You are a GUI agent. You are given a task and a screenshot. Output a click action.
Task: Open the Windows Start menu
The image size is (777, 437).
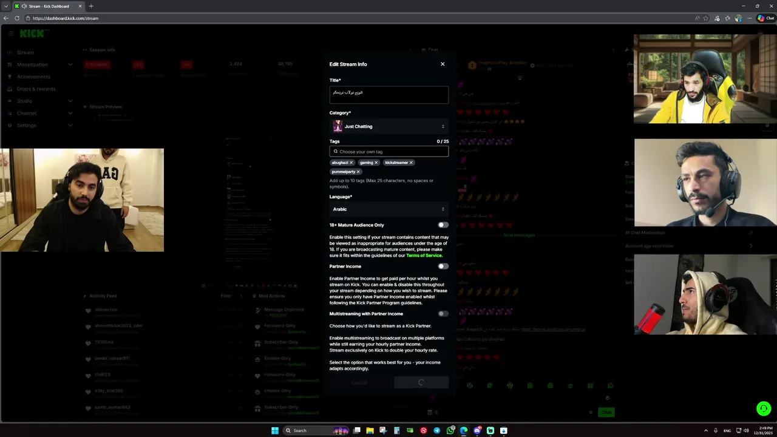[x=275, y=430]
